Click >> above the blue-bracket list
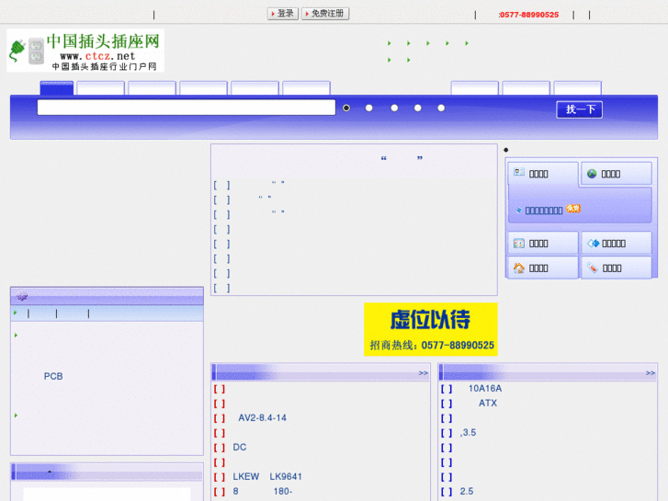The image size is (668, 501). pos(651,373)
